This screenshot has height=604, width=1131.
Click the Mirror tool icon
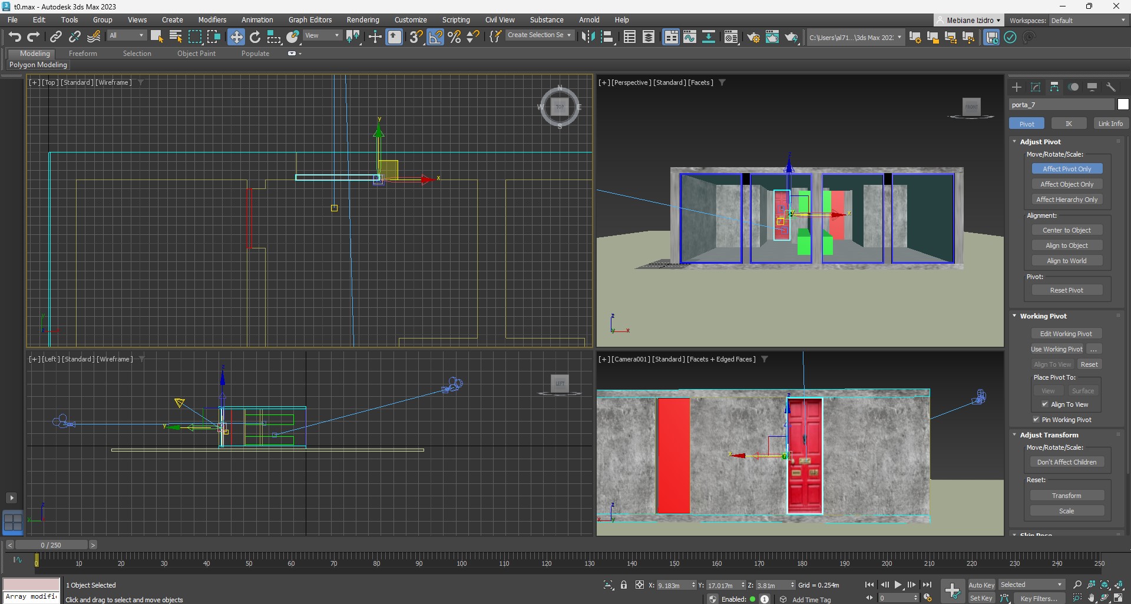coord(588,37)
